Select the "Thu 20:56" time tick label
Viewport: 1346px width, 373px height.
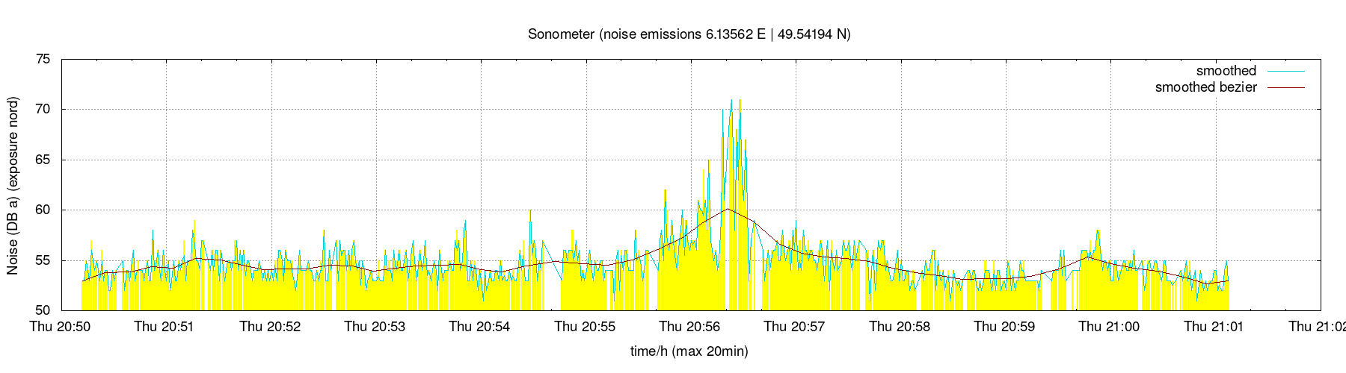coord(689,327)
